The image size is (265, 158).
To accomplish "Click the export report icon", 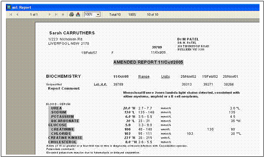I will tap(78, 14).
